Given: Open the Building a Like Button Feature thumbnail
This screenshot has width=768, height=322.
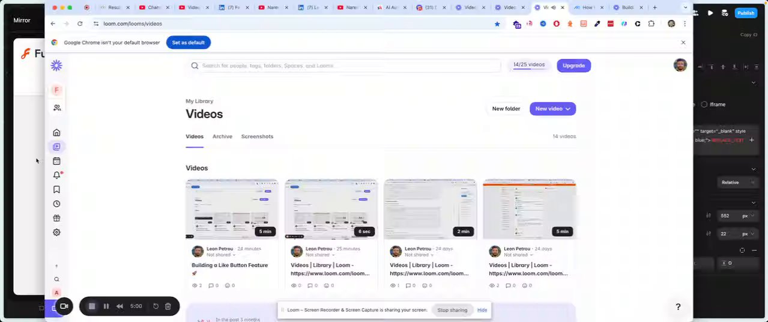Looking at the screenshot, I should [x=232, y=209].
